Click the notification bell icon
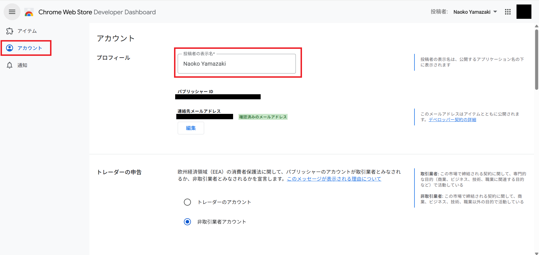539x255 pixels. 10,65
